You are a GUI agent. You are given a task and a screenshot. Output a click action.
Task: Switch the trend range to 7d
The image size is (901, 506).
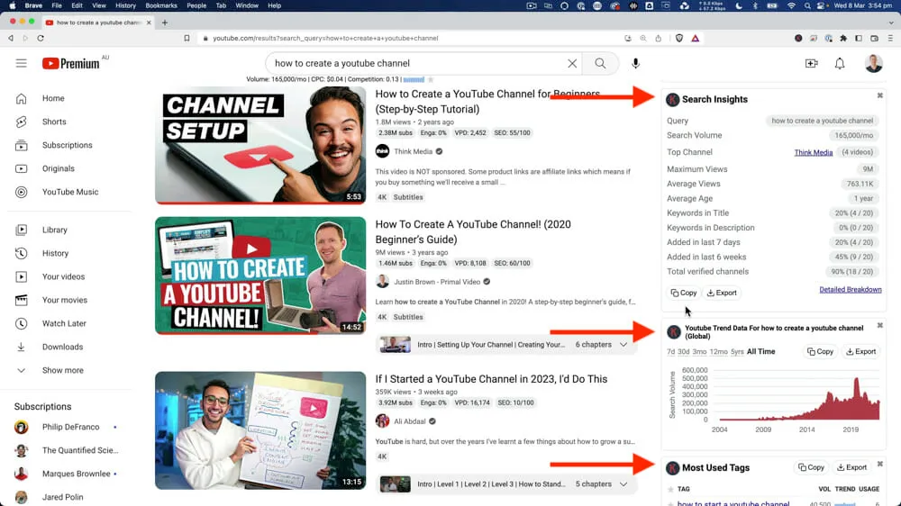point(670,352)
